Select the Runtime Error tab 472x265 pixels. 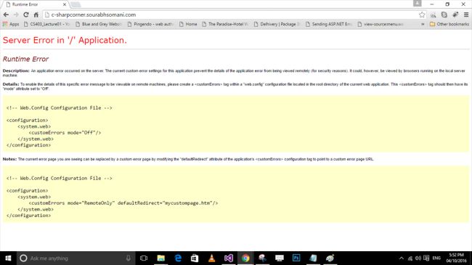(x=36, y=4)
